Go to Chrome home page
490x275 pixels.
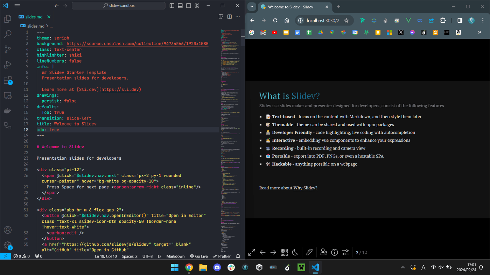click(287, 21)
